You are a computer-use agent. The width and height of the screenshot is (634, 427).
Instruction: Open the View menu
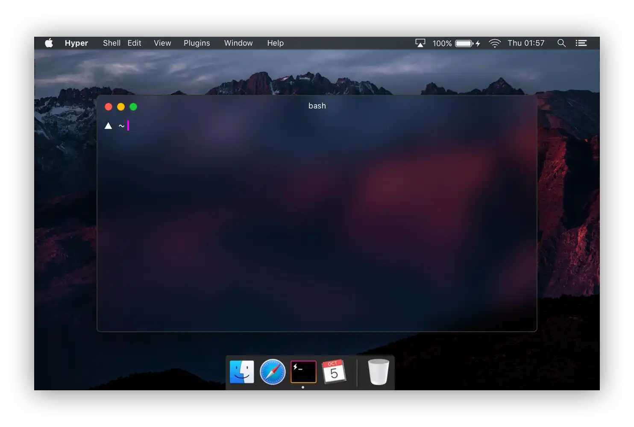click(162, 43)
